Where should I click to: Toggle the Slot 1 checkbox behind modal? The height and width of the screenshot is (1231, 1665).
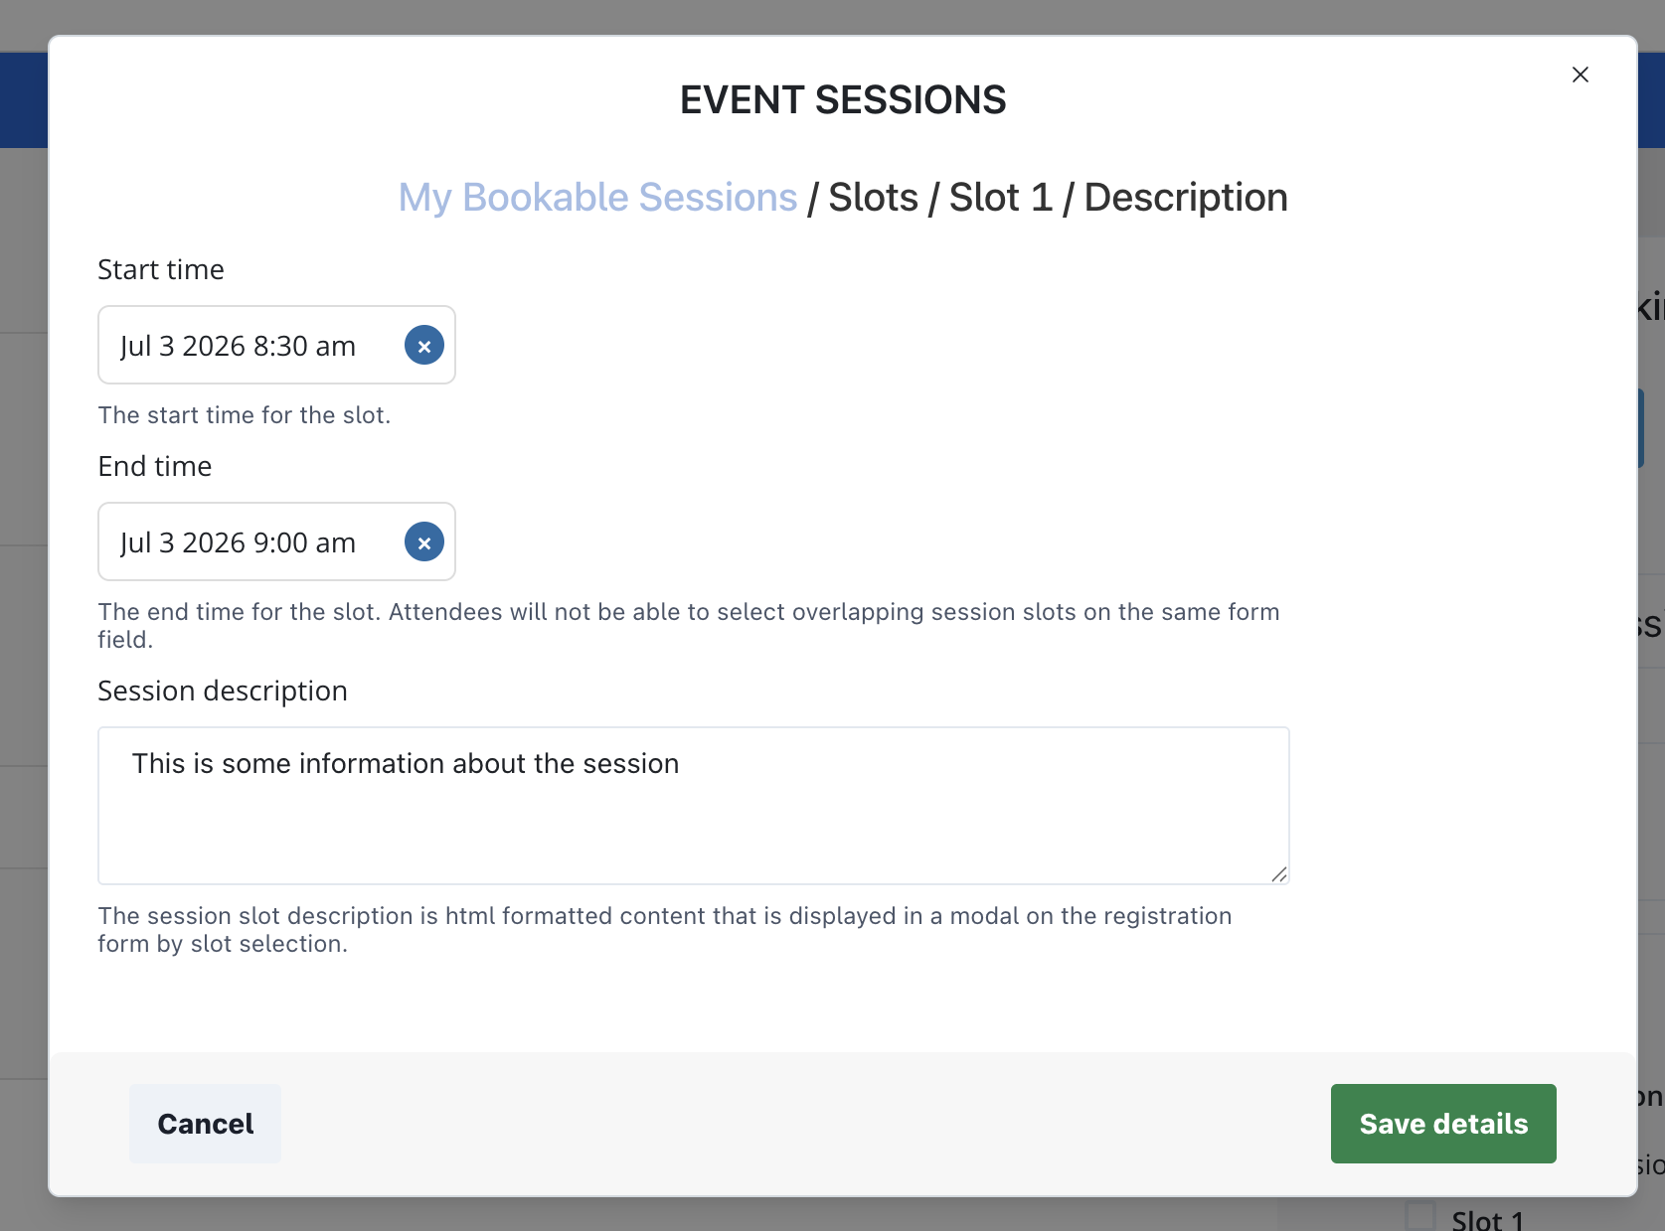(1420, 1217)
